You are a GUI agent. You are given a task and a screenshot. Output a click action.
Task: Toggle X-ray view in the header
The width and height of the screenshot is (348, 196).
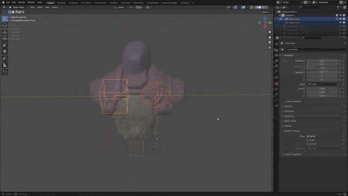pos(252,7)
